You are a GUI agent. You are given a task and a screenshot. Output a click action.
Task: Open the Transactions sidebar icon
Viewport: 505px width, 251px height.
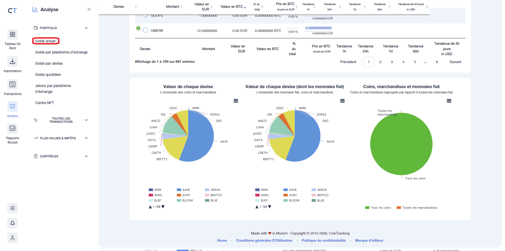12,84
